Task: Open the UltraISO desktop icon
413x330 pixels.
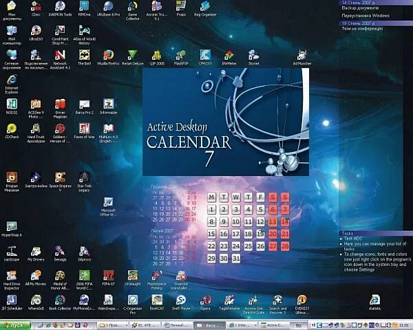Action: click(x=36, y=33)
